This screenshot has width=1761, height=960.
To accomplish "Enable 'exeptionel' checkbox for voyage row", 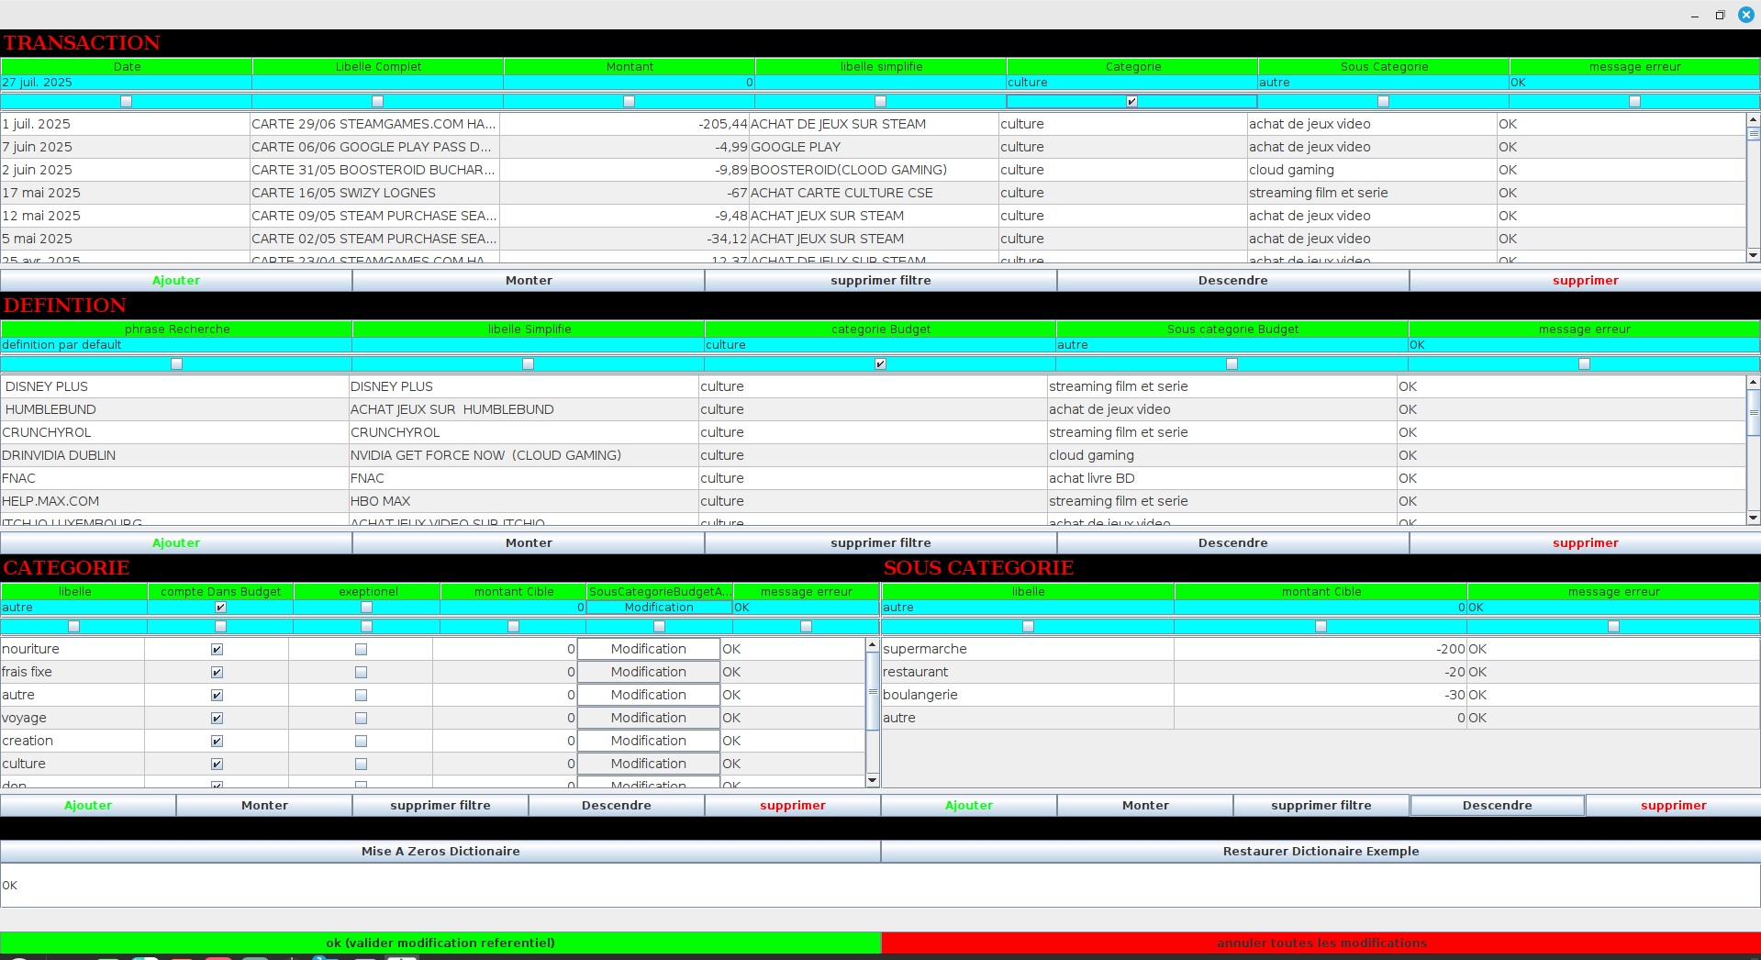I will tap(361, 719).
